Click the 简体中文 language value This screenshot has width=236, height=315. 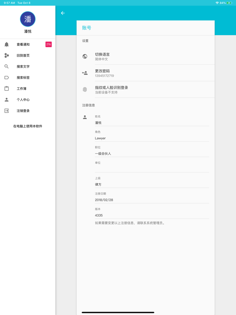[x=101, y=59]
